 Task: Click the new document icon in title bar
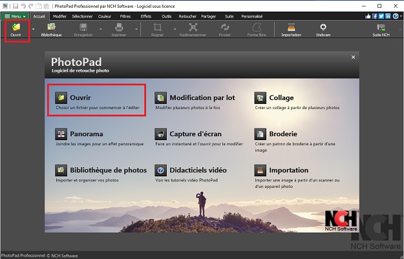38,6
